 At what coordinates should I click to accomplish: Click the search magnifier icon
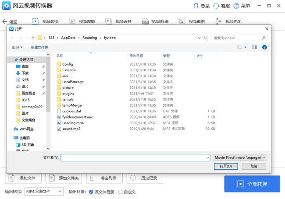pyautogui.click(x=264, y=38)
